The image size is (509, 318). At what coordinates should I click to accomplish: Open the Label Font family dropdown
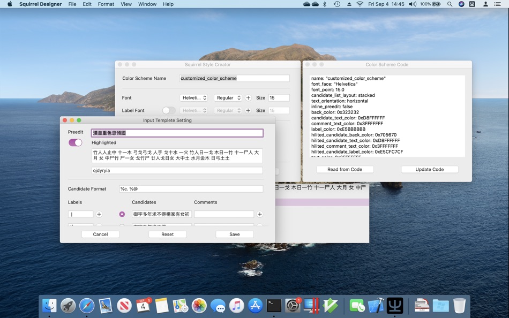pyautogui.click(x=194, y=110)
